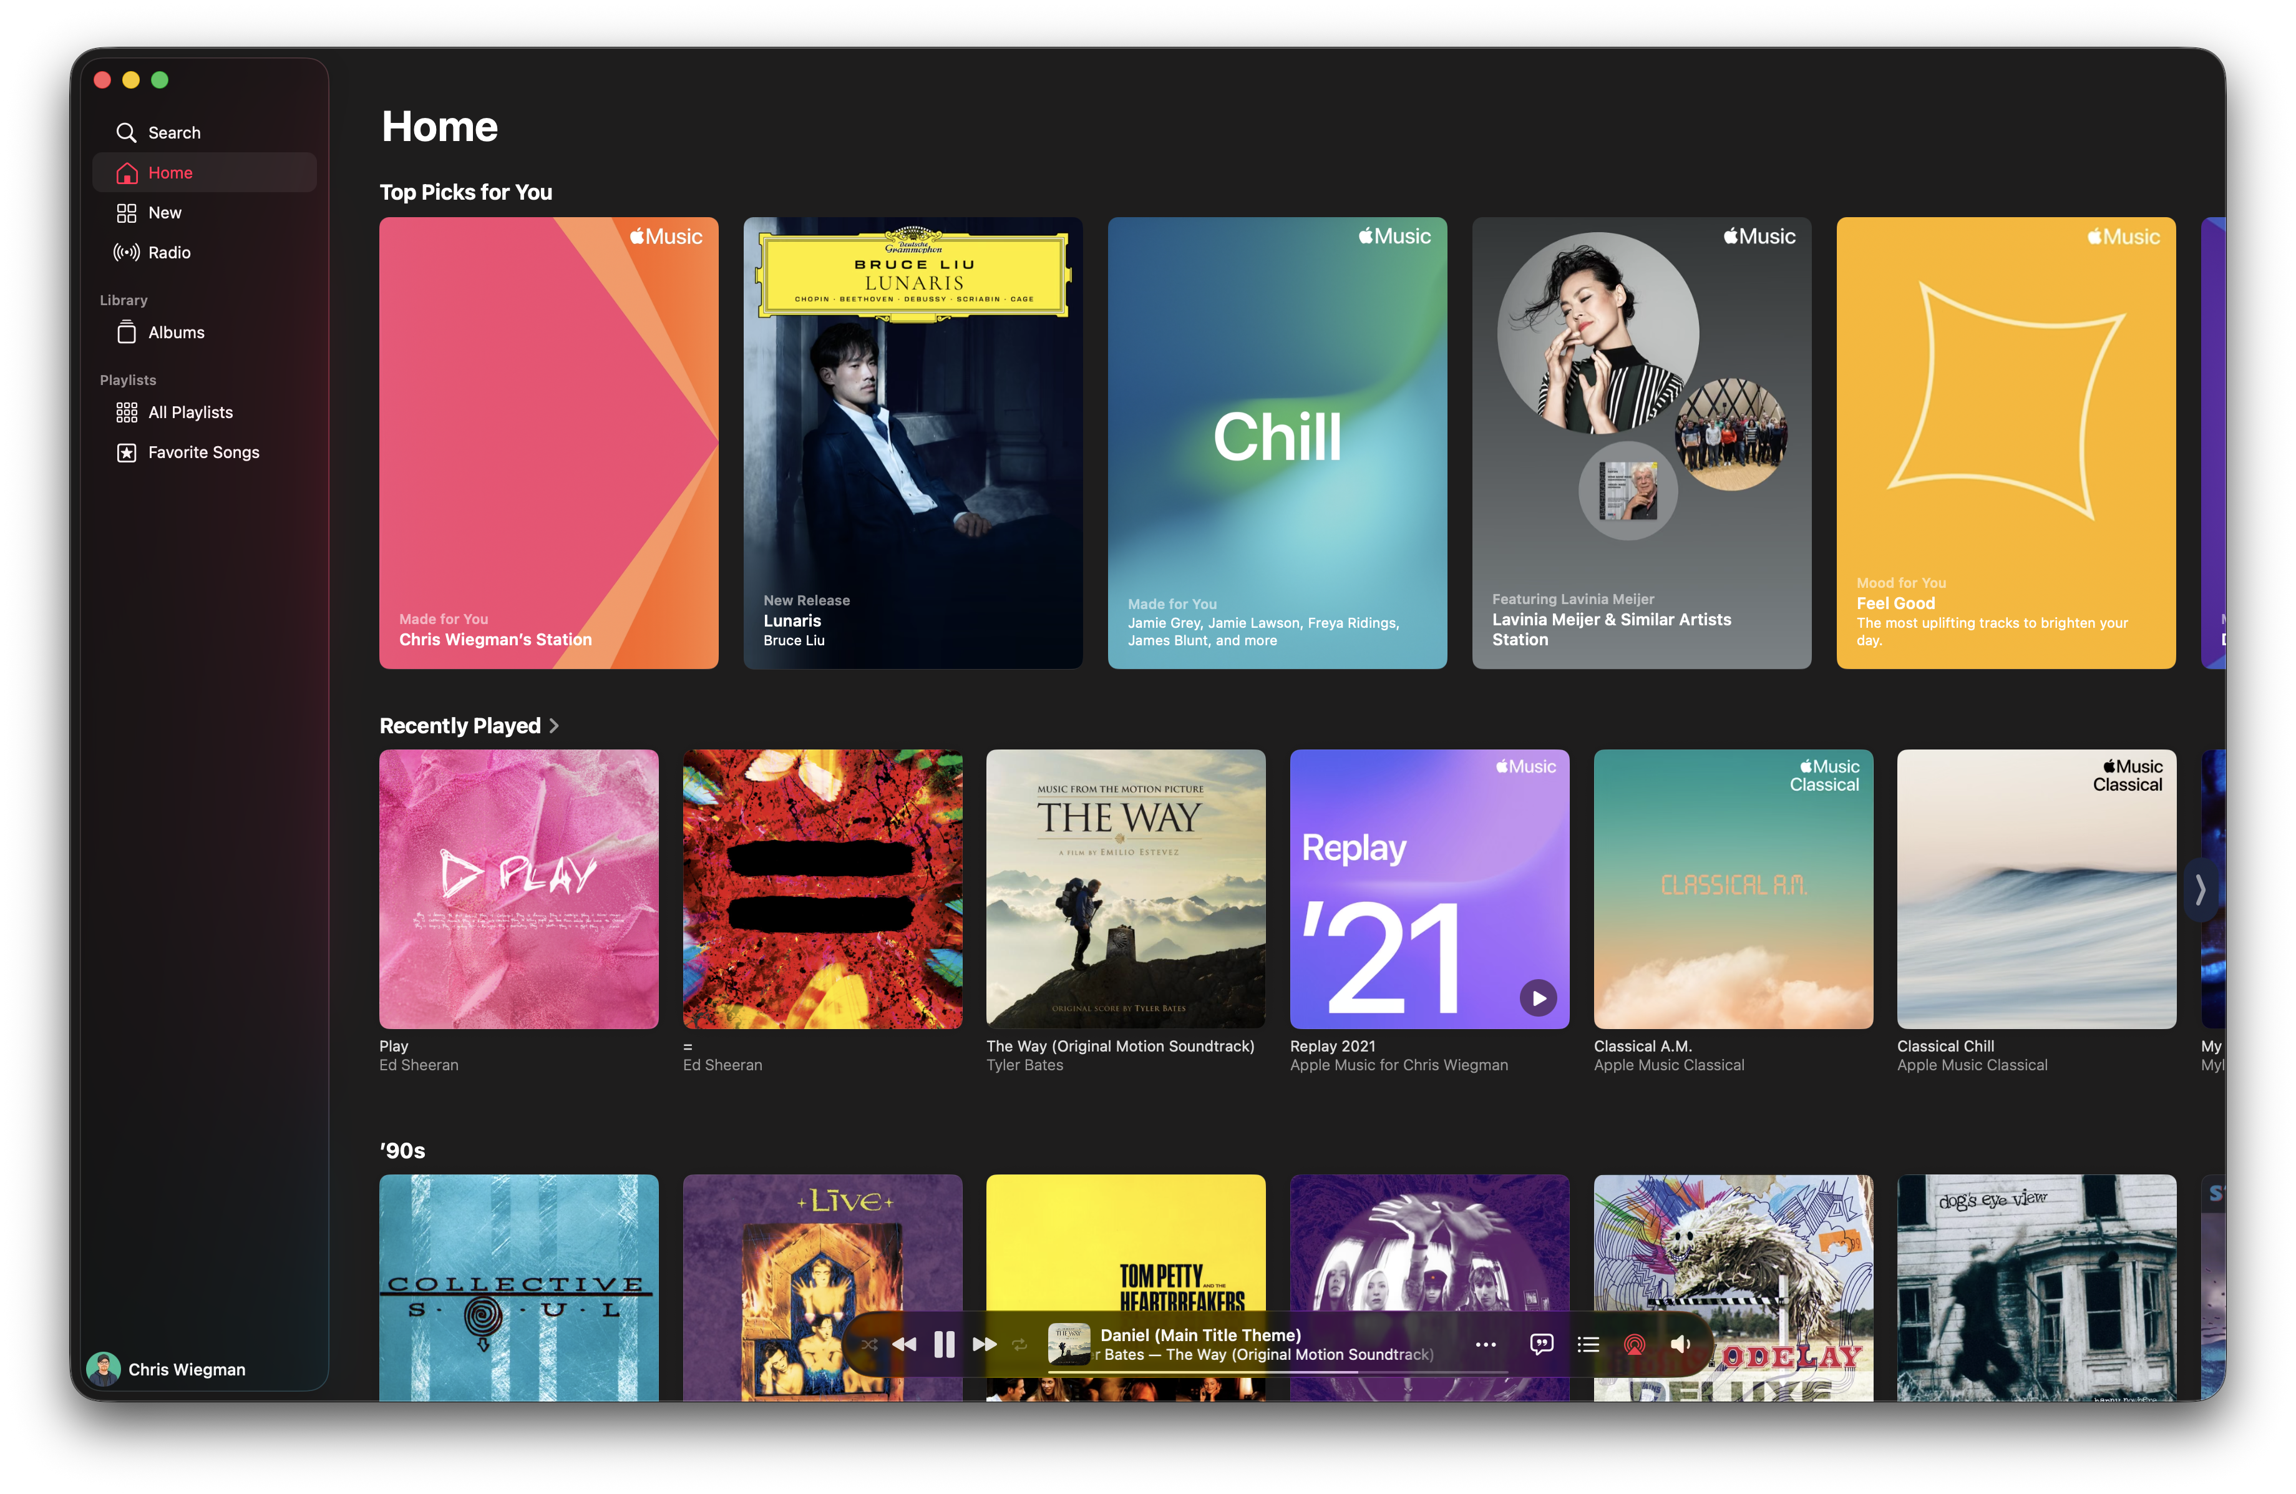Viewport: 2296px width, 1494px height.
Task: Click the Recently Played heading text
Action: click(459, 725)
